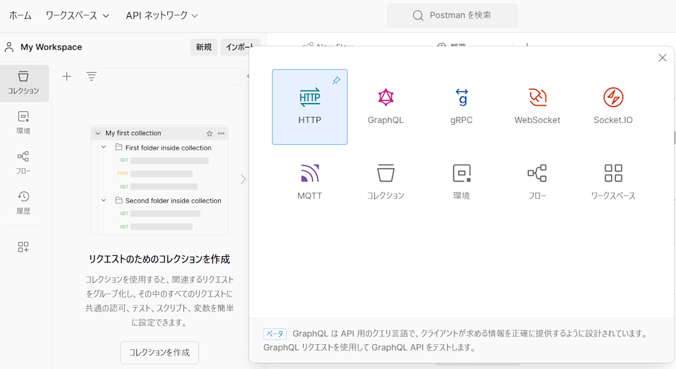Screen dimensions: 676x369
Task: Unpin the HTTP tile pin icon
Action: tap(336, 81)
